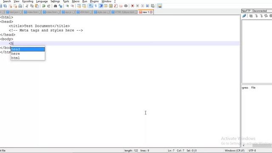Toggle the file Monitoring eye icon
Screen dimensions: 272x153
(126, 6)
